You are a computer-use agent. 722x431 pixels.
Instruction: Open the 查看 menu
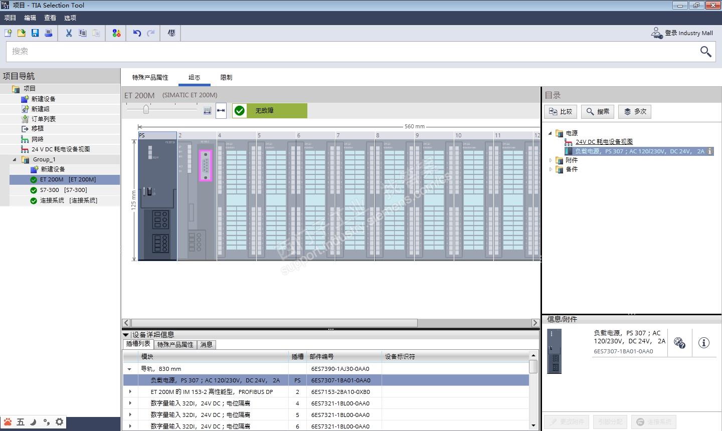point(50,18)
